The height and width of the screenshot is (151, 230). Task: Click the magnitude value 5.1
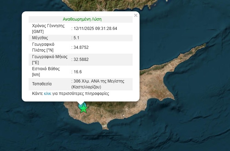[76, 38]
